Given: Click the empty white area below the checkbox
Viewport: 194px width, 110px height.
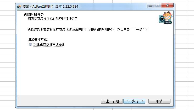Looking at the screenshot, I should click(95, 71).
